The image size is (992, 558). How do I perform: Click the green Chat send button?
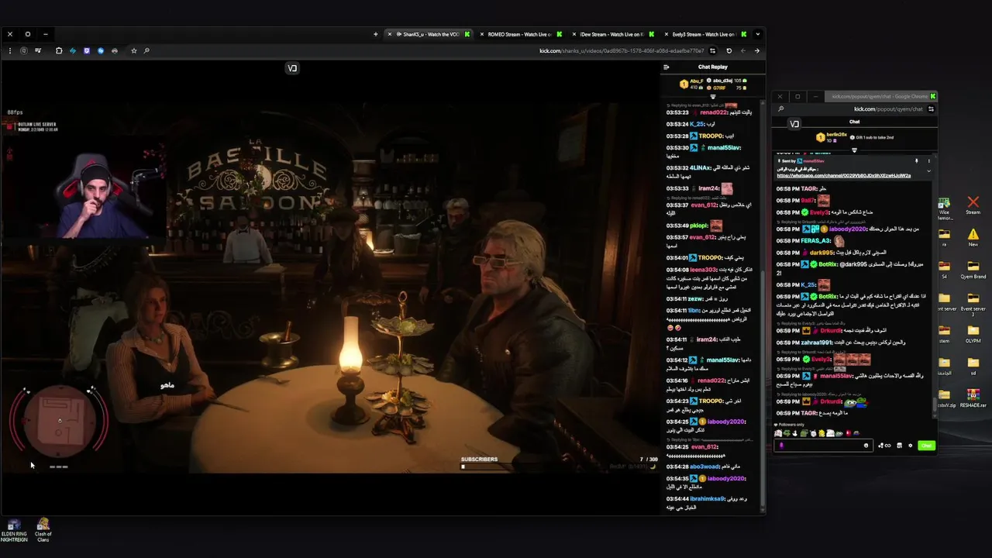click(926, 446)
